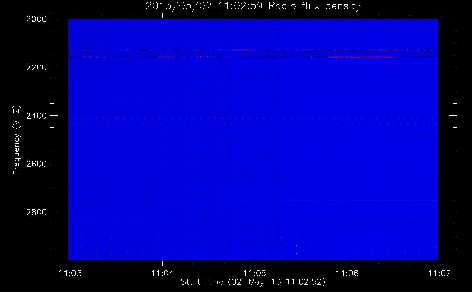472x292 pixels.
Task: Click the "Start Time (02-May-13 11:02:52)" x-axis label
Action: (253, 282)
